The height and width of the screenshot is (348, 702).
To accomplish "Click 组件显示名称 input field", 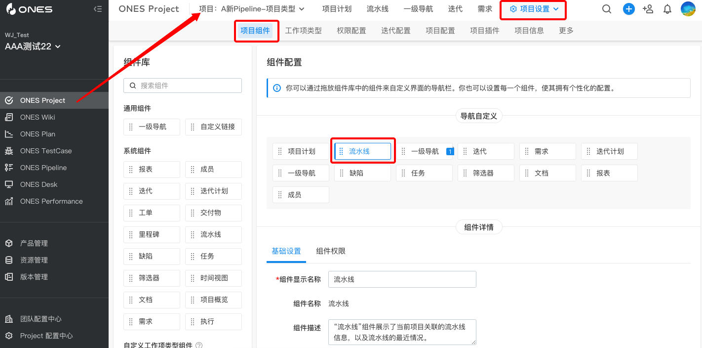I will 402,279.
